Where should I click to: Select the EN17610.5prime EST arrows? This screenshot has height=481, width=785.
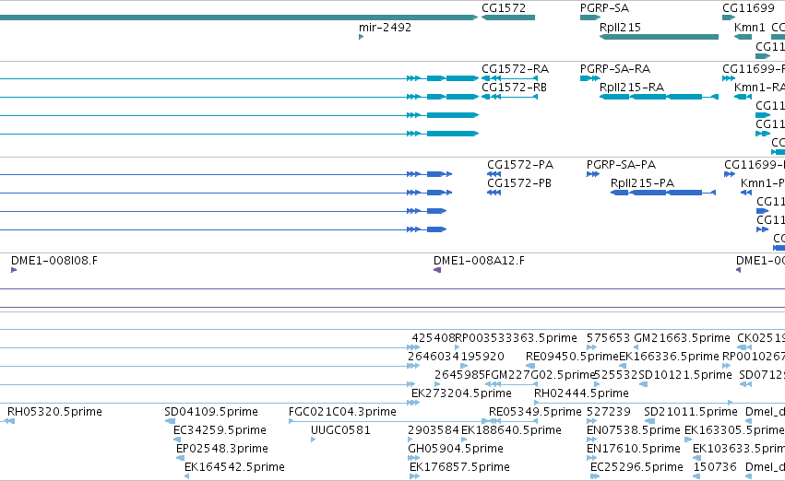(x=592, y=459)
